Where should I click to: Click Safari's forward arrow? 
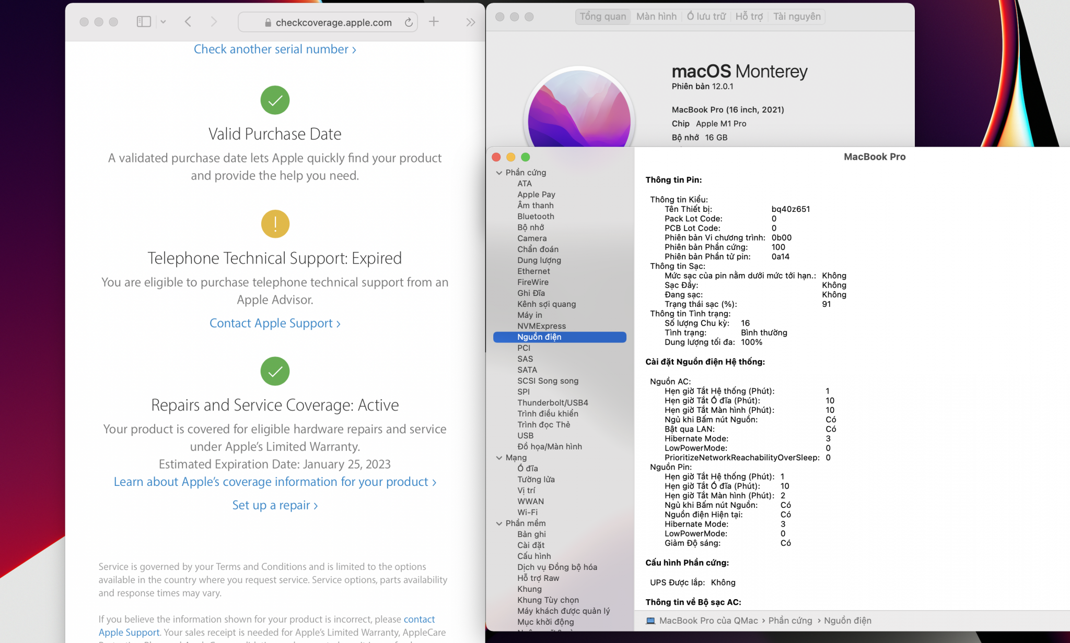pyautogui.click(x=214, y=22)
